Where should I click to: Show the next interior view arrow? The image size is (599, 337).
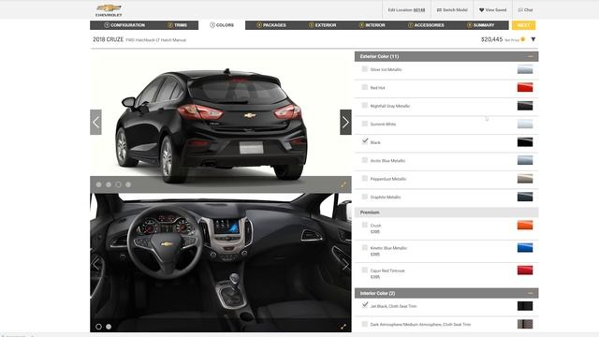(x=345, y=264)
